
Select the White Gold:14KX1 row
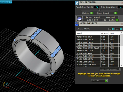click(x=98, y=62)
